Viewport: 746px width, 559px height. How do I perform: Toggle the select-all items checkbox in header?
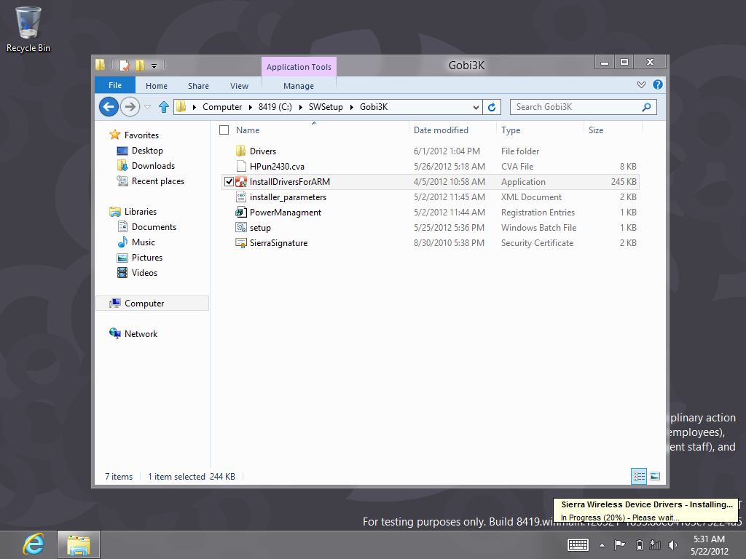pyautogui.click(x=224, y=130)
